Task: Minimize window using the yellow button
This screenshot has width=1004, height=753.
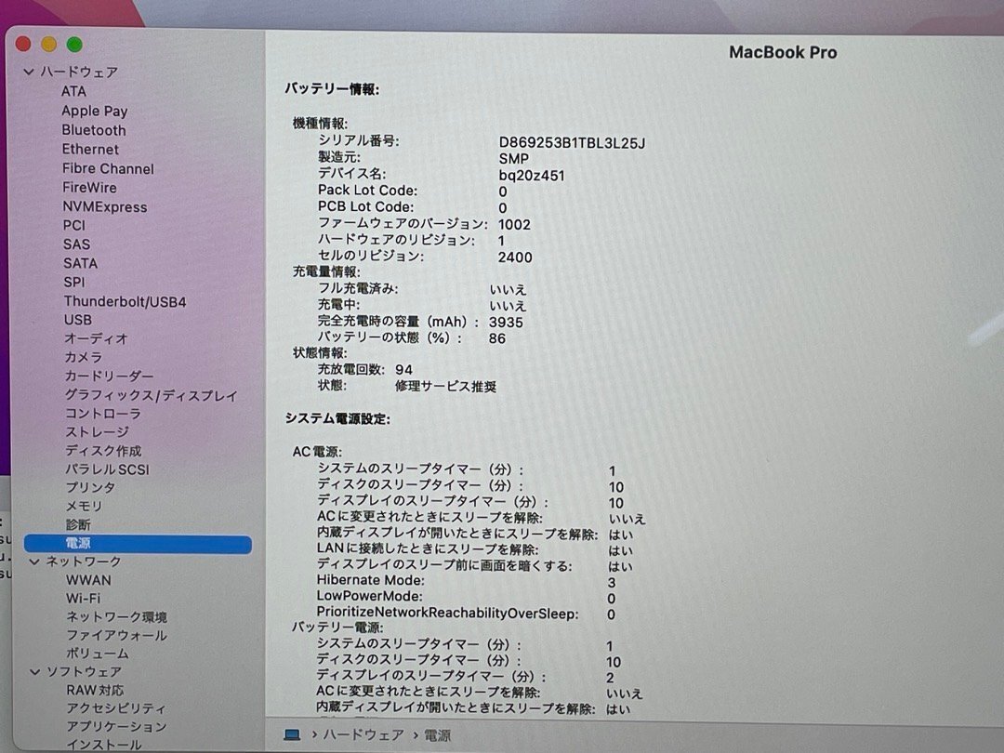Action: (48, 45)
